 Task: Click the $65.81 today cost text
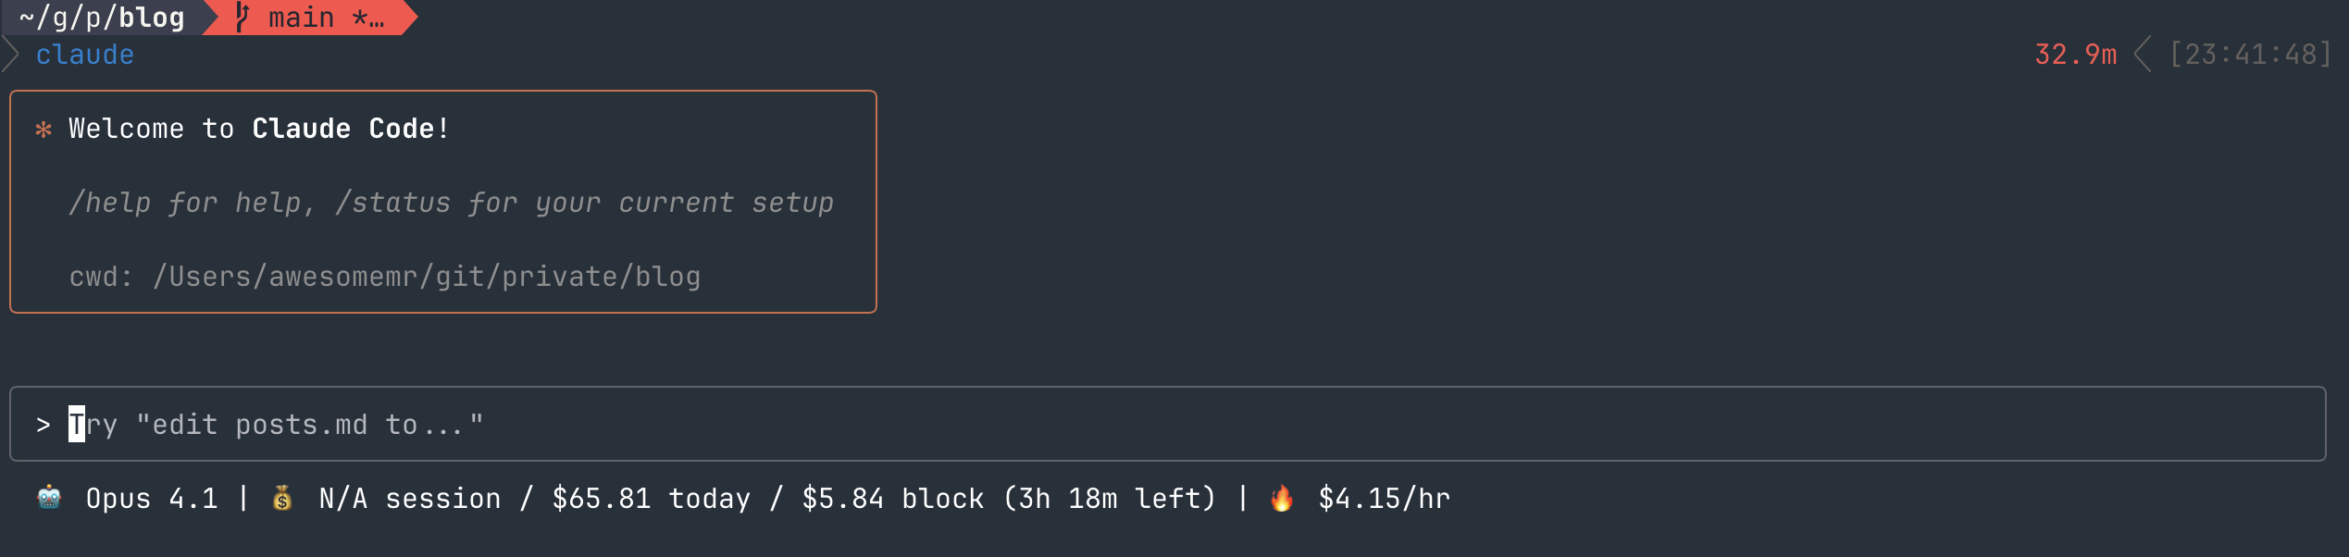[652, 499]
